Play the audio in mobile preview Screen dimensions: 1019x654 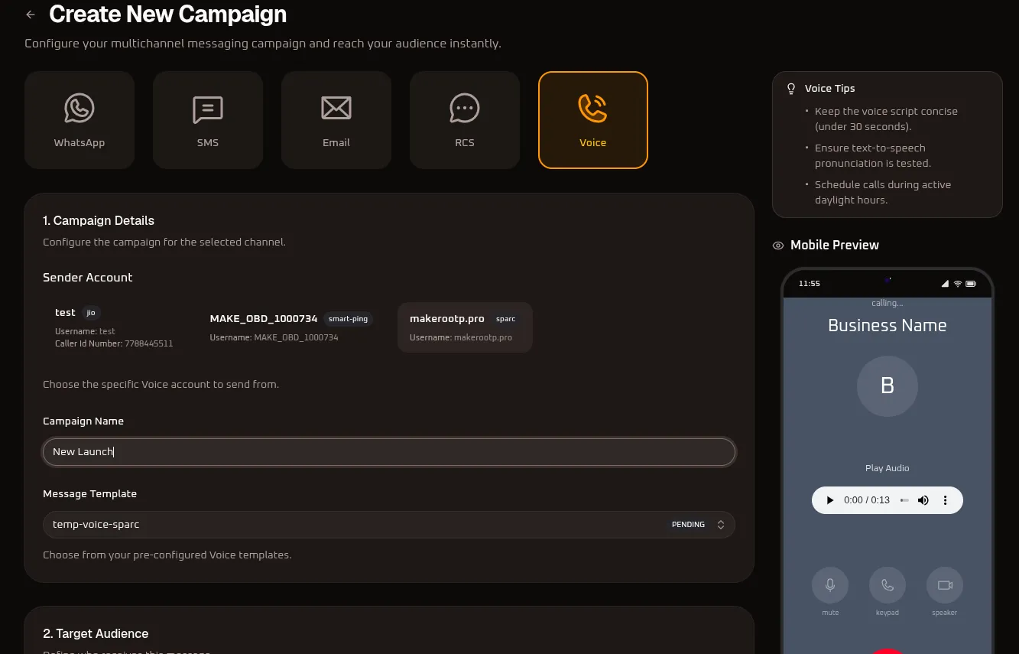click(x=830, y=500)
